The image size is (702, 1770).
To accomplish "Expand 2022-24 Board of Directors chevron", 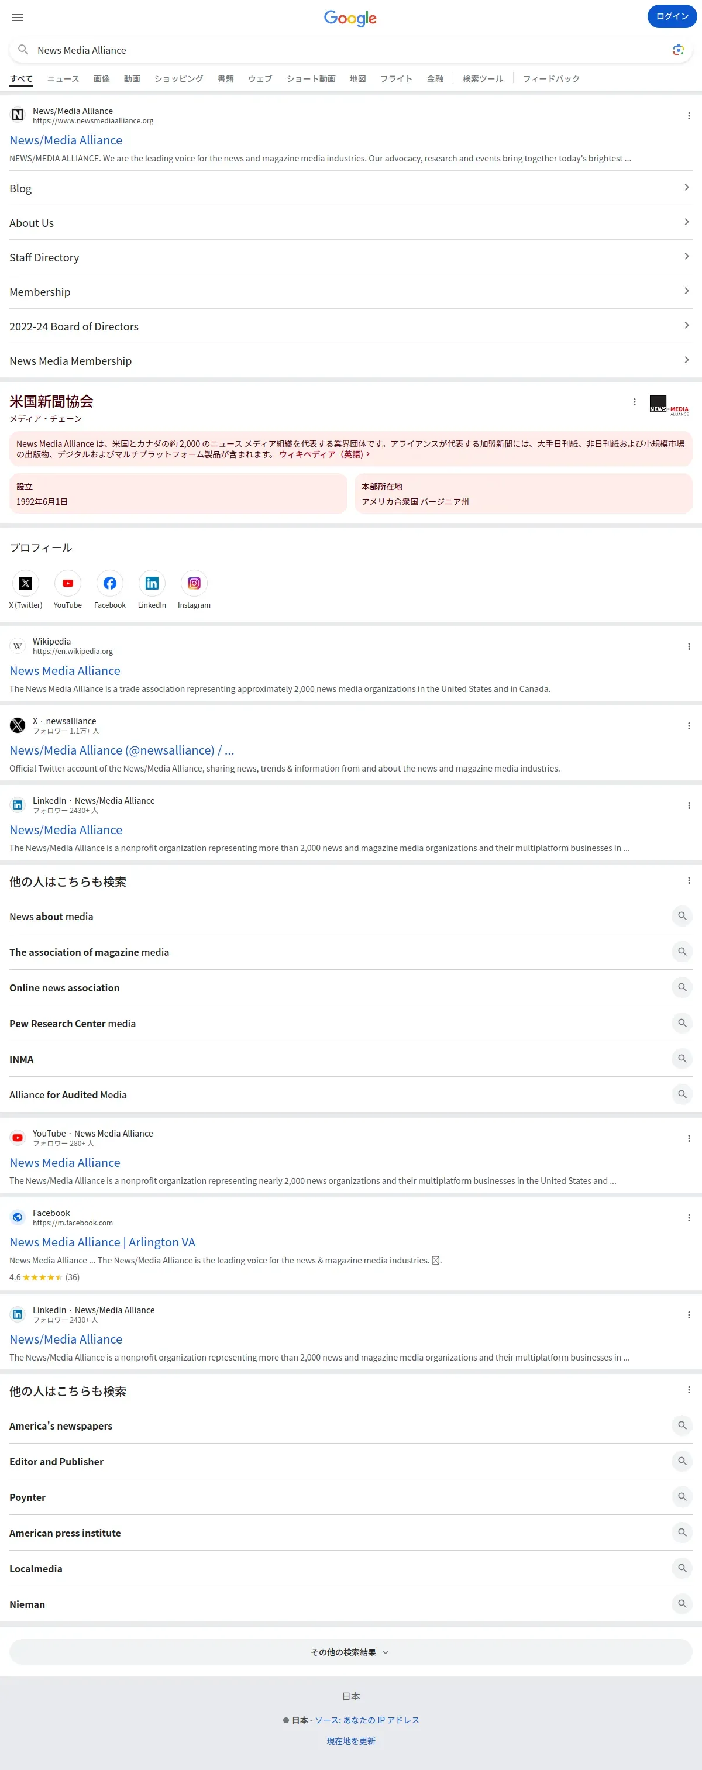I will coord(686,325).
